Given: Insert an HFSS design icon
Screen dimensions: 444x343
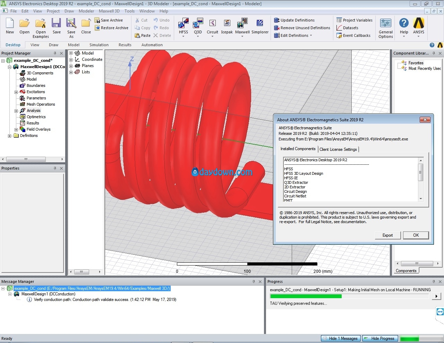Looking at the screenshot, I should point(183,24).
